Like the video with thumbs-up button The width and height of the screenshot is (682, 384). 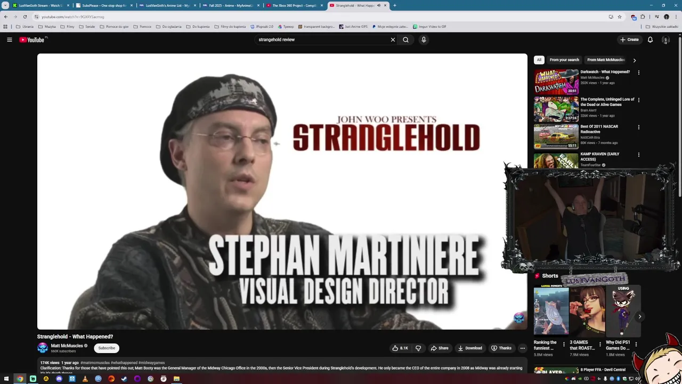point(401,348)
